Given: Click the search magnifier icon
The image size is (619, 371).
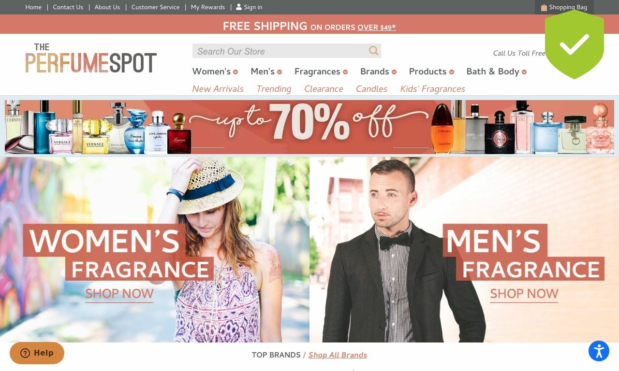Looking at the screenshot, I should pyautogui.click(x=373, y=51).
